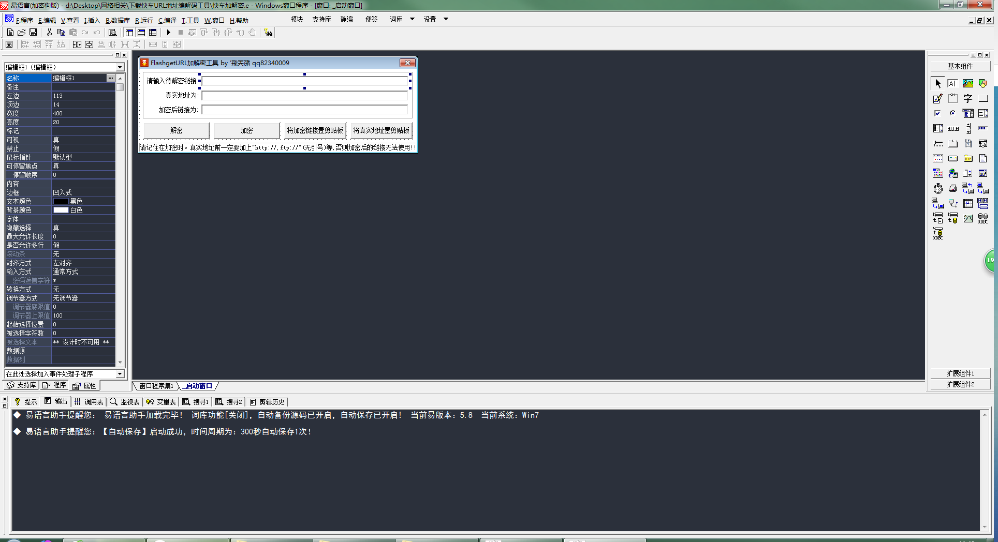Click the 将真实地址置剪贴板 button
The height and width of the screenshot is (542, 998).
381,130
